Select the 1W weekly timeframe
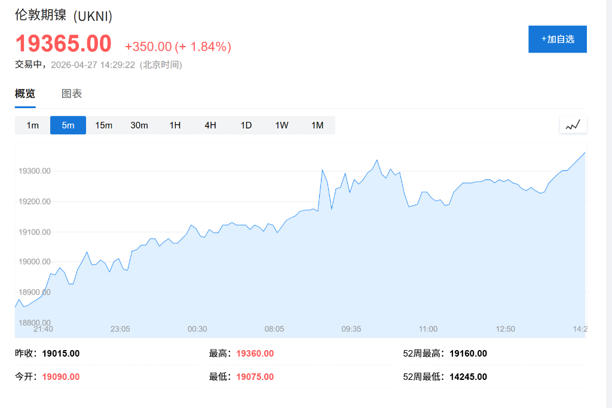The image size is (612, 408). [x=281, y=125]
